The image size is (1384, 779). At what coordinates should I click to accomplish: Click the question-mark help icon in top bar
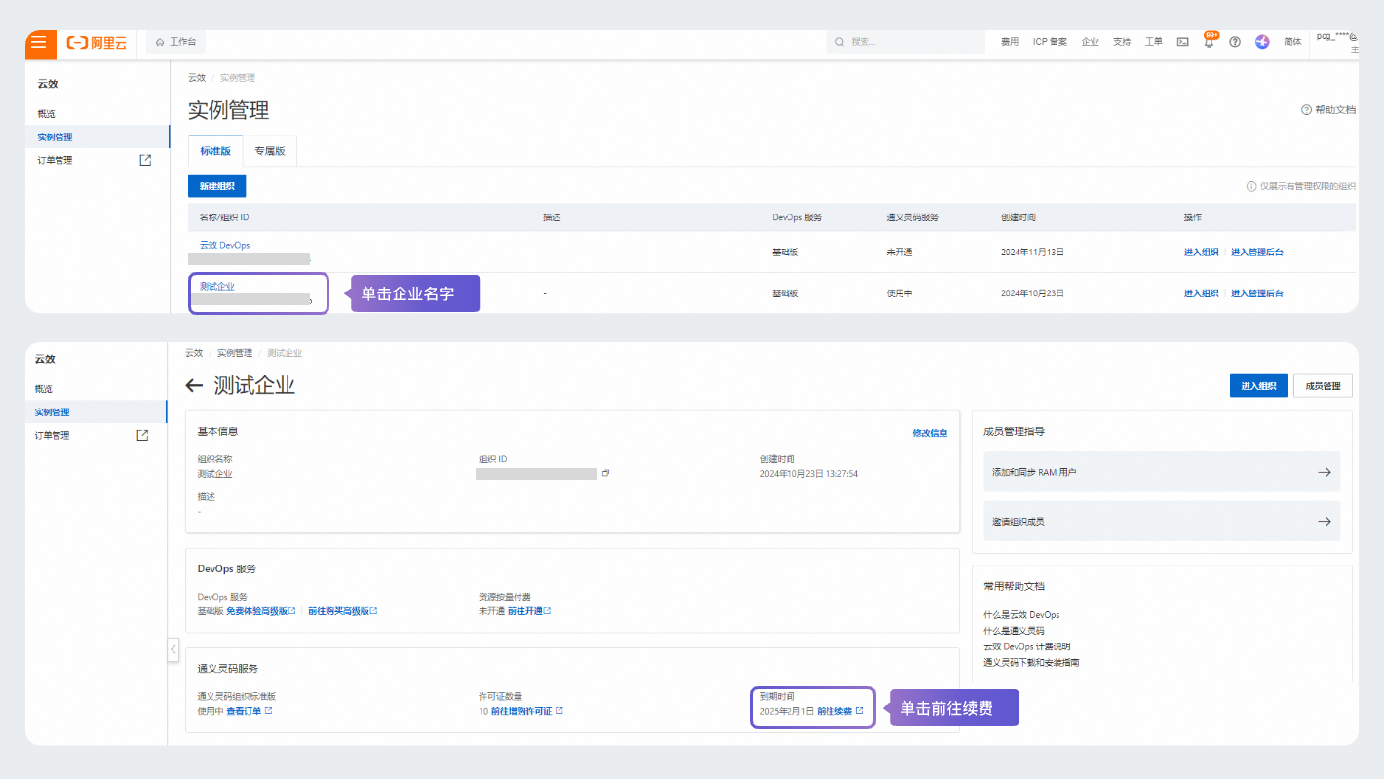[x=1235, y=43]
